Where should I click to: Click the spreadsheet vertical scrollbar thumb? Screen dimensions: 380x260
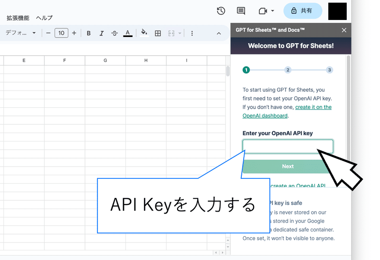click(228, 71)
